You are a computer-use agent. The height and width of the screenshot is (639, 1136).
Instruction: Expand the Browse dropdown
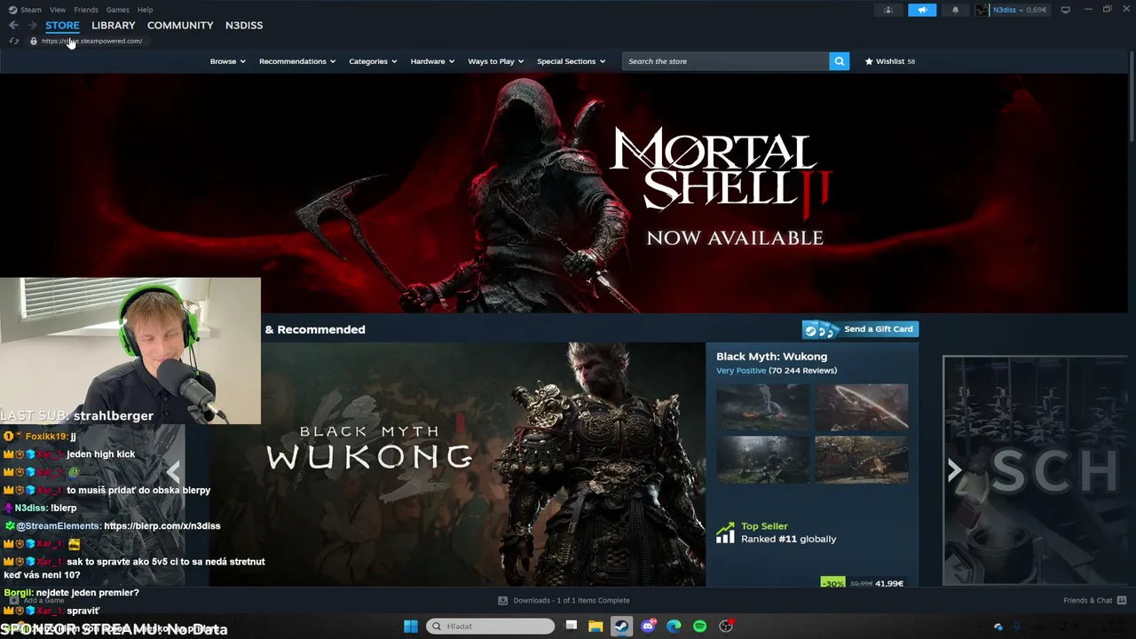[227, 61]
